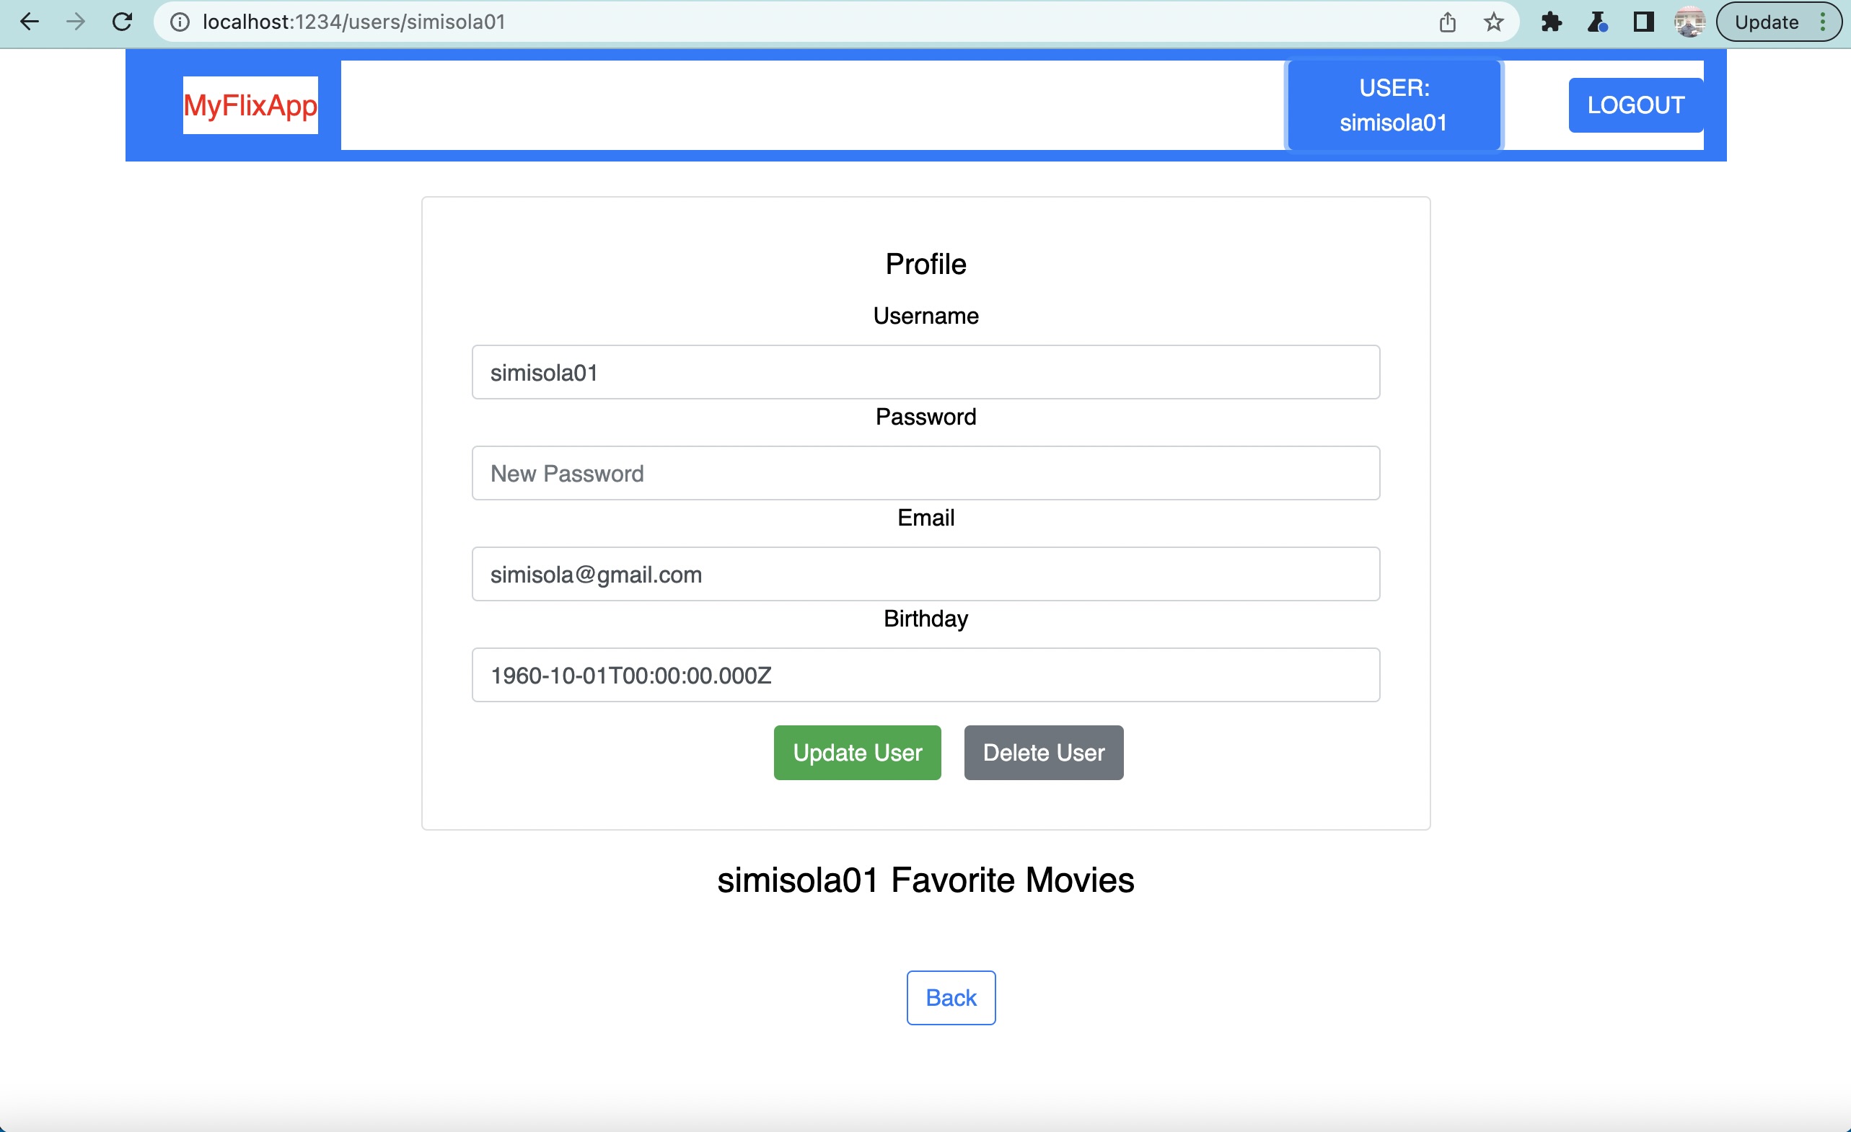Bookmark this page with the star icon
Viewport: 1851px width, 1132px height.
pos(1493,22)
